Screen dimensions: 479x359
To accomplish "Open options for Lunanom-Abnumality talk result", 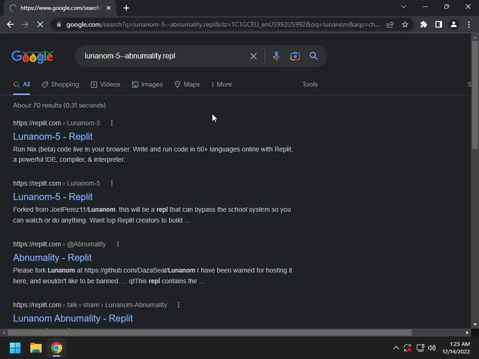I will pos(179,305).
